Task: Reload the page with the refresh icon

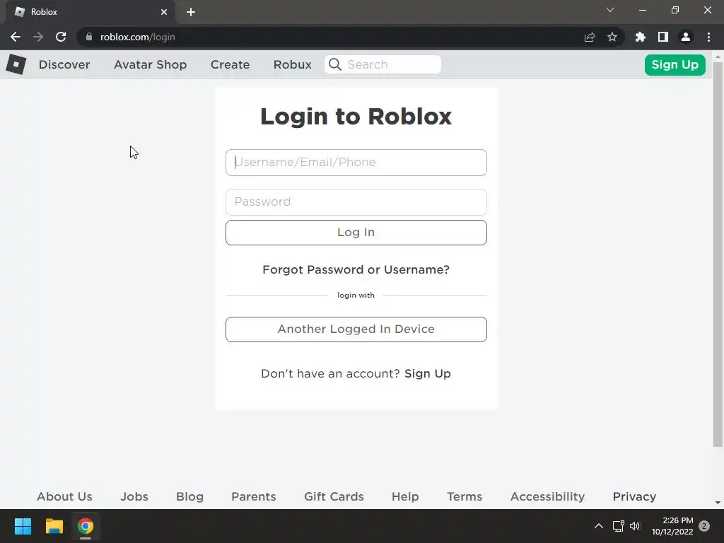Action: [x=61, y=37]
